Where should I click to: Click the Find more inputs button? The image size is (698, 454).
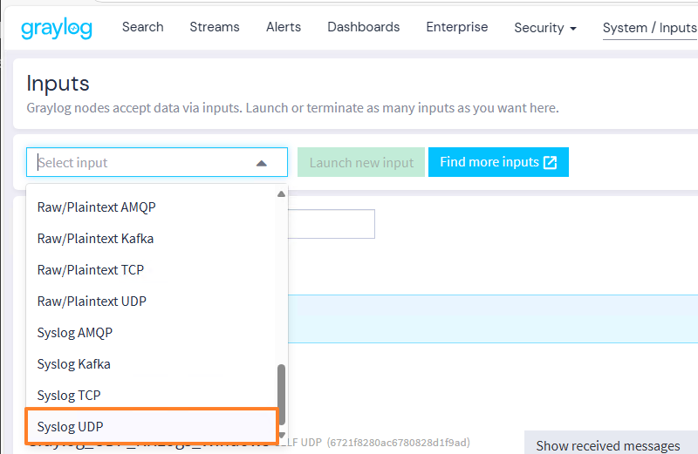pos(498,162)
